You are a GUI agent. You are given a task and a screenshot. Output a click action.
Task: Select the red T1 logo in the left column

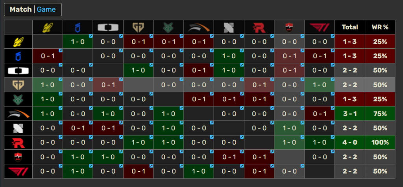(x=18, y=171)
